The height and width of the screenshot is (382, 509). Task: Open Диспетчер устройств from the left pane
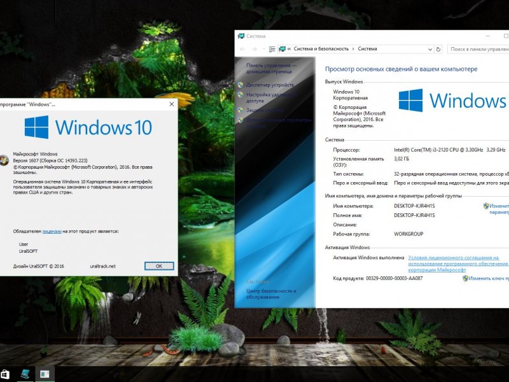(x=270, y=85)
